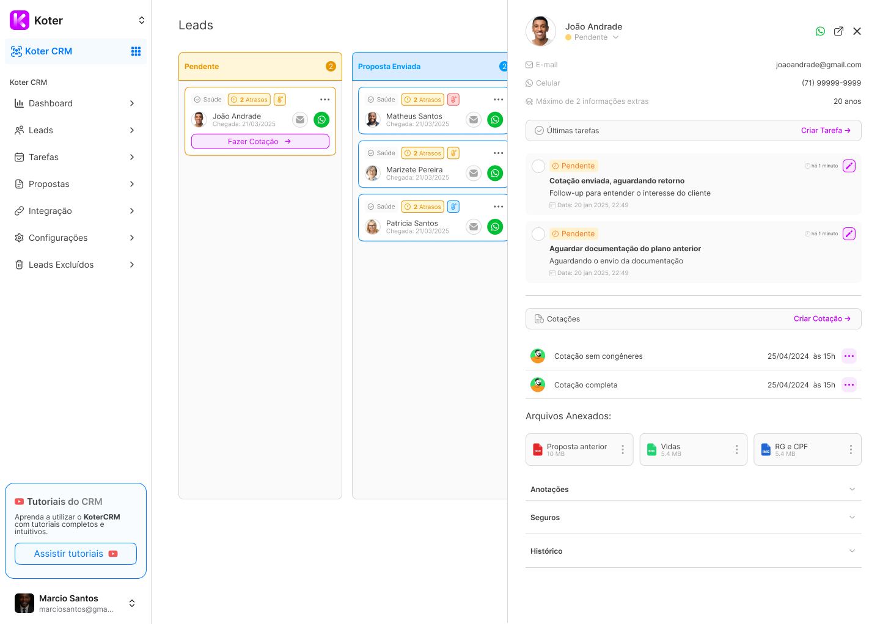
Task: Open the Koter CRM apps grid icon
Action: (136, 51)
